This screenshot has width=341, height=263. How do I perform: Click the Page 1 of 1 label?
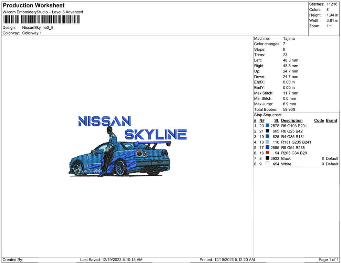tap(328, 260)
